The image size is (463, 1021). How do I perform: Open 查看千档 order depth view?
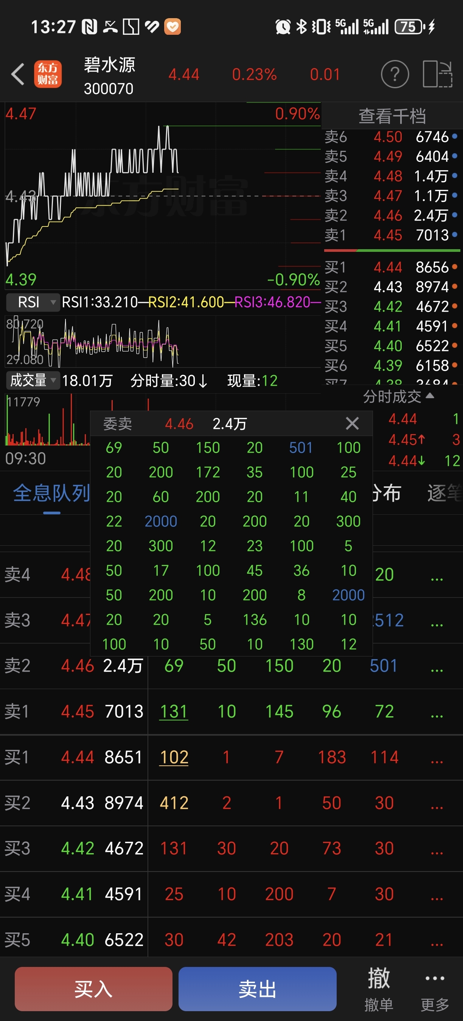[392, 116]
